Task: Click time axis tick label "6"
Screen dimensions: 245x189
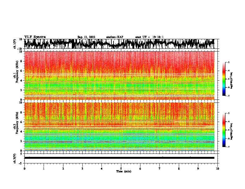Action: click(140, 169)
